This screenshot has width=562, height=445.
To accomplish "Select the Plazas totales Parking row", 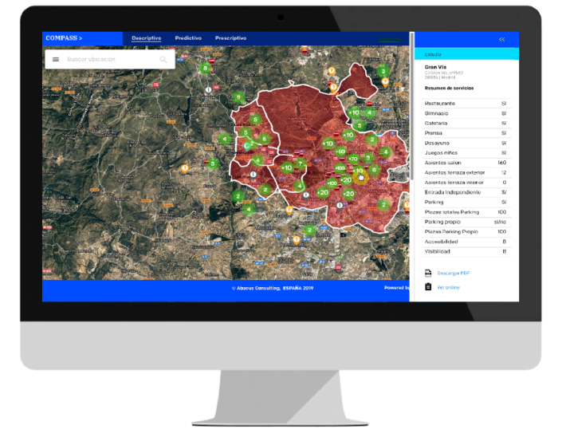I will (x=466, y=212).
